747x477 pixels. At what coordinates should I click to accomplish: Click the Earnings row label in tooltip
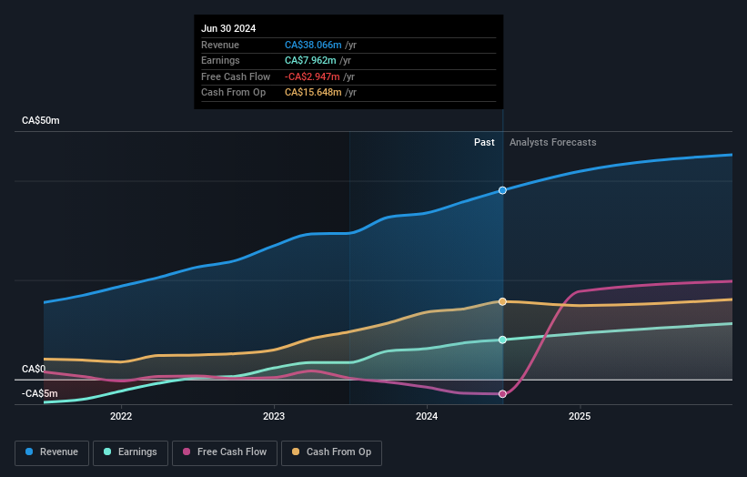(x=220, y=60)
